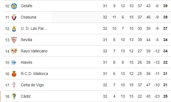171x102 pixels.
Task: Click the Getafe club crest icon
Action: click(14, 6)
